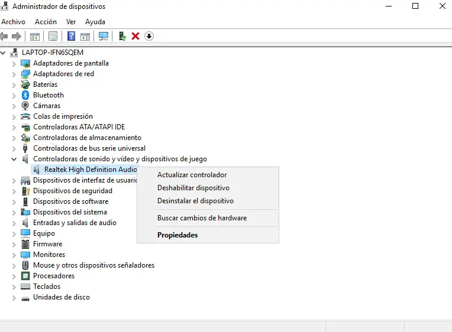Click the Colas de impresión printer icon
This screenshot has height=332, width=452.
25,116
